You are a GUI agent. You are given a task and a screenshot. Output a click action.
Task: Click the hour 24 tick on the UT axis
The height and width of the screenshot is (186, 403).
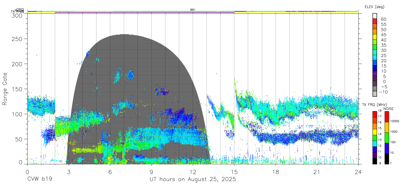[358, 172]
